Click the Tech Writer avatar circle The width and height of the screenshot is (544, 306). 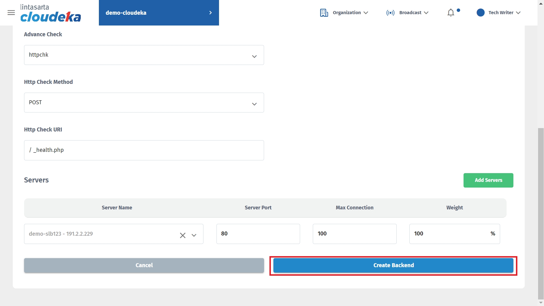(x=481, y=13)
